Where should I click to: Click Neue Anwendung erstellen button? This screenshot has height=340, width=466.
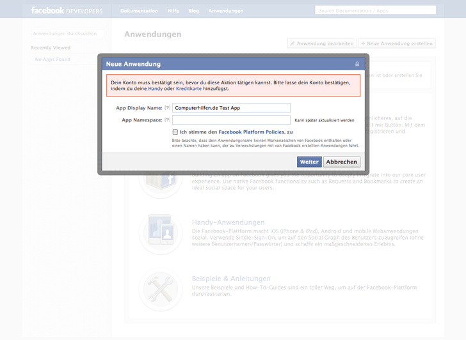(397, 43)
